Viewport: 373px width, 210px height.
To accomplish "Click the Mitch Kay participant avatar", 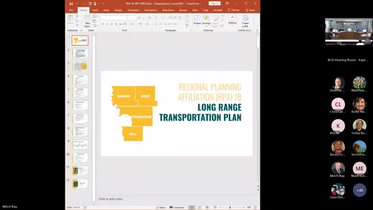I will coord(338,169).
